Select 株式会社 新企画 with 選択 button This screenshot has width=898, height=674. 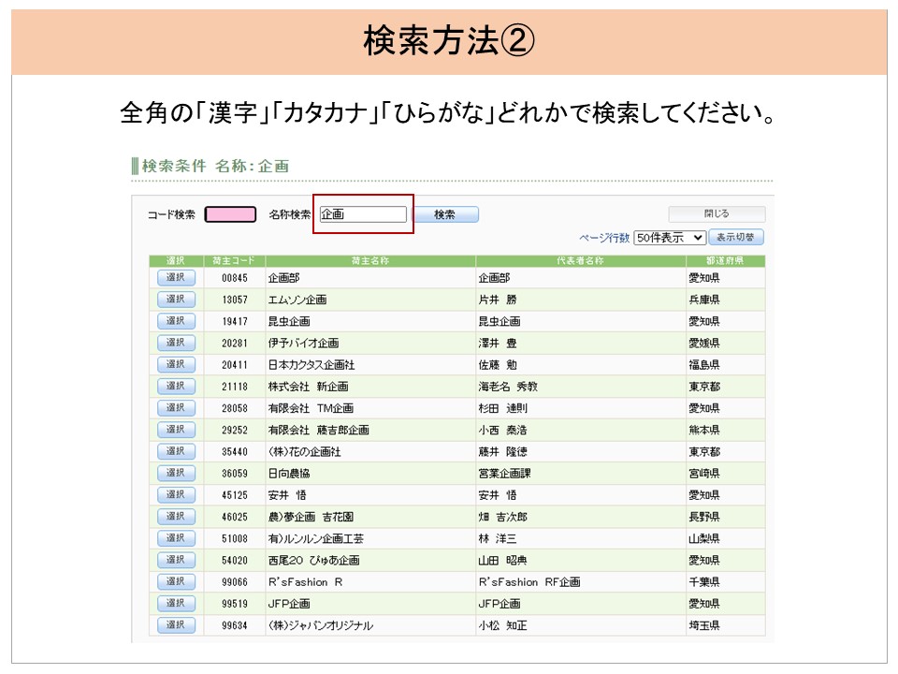click(x=175, y=386)
